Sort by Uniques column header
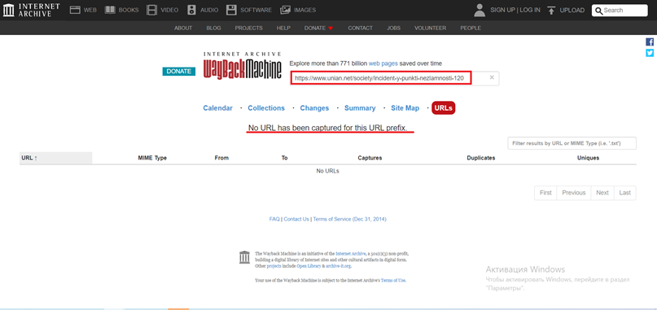 pyautogui.click(x=589, y=158)
